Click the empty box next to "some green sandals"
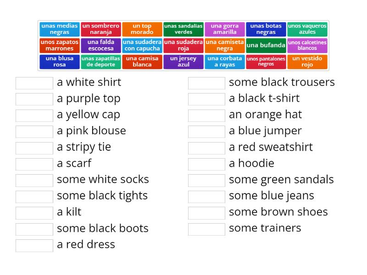This screenshot has height=275, width=367. tap(206, 179)
